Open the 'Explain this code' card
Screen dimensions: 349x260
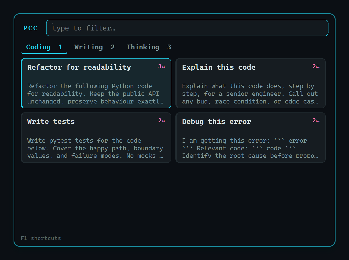click(251, 83)
